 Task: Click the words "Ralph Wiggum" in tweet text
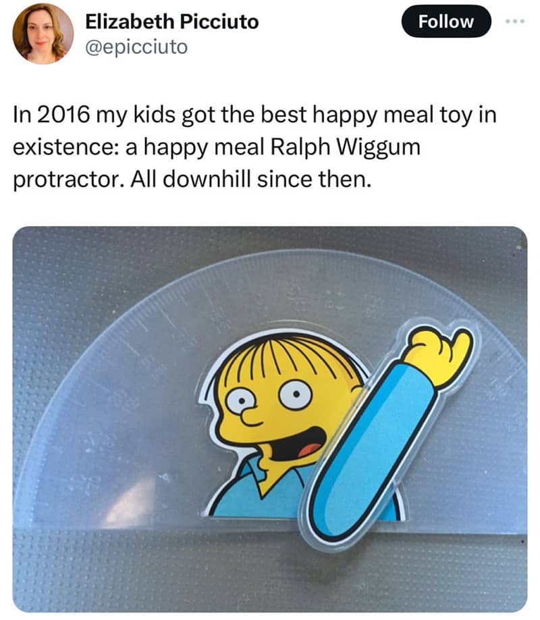click(345, 147)
